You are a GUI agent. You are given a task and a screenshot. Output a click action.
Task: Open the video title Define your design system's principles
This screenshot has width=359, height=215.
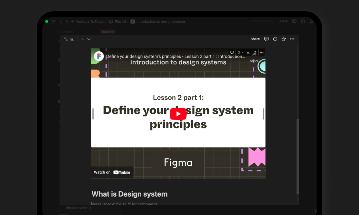pos(176,56)
